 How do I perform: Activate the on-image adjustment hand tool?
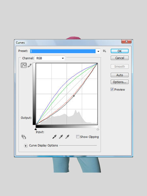click(24, 137)
